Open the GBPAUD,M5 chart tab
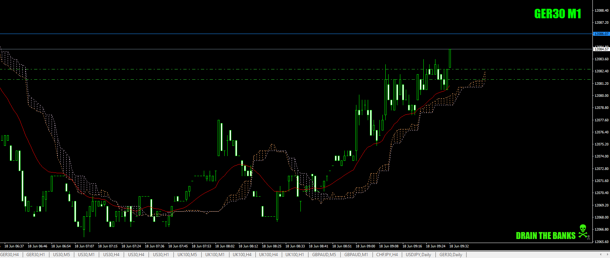Screen dimensions: 610x258 tap(324, 255)
